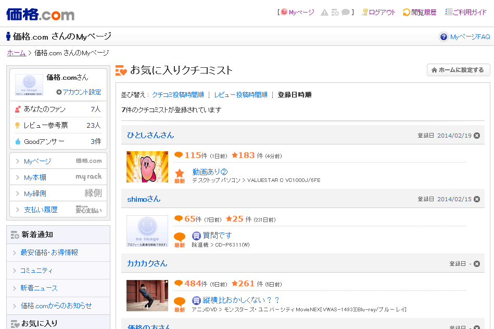Viewport: 494px width, 329px height.
Task: Open ひとしさんさん's profile link
Action: [150, 136]
